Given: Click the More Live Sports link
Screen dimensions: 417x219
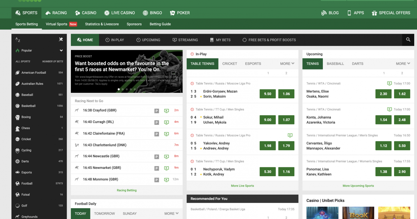Looking at the screenshot, I should point(242,186).
